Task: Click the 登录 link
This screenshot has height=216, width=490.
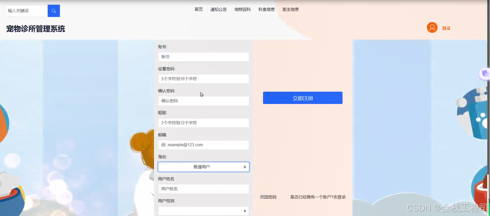Action: pos(446,28)
